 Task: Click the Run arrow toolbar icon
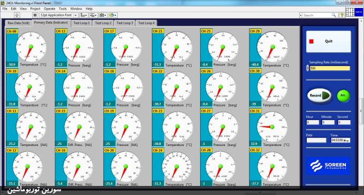17,15
